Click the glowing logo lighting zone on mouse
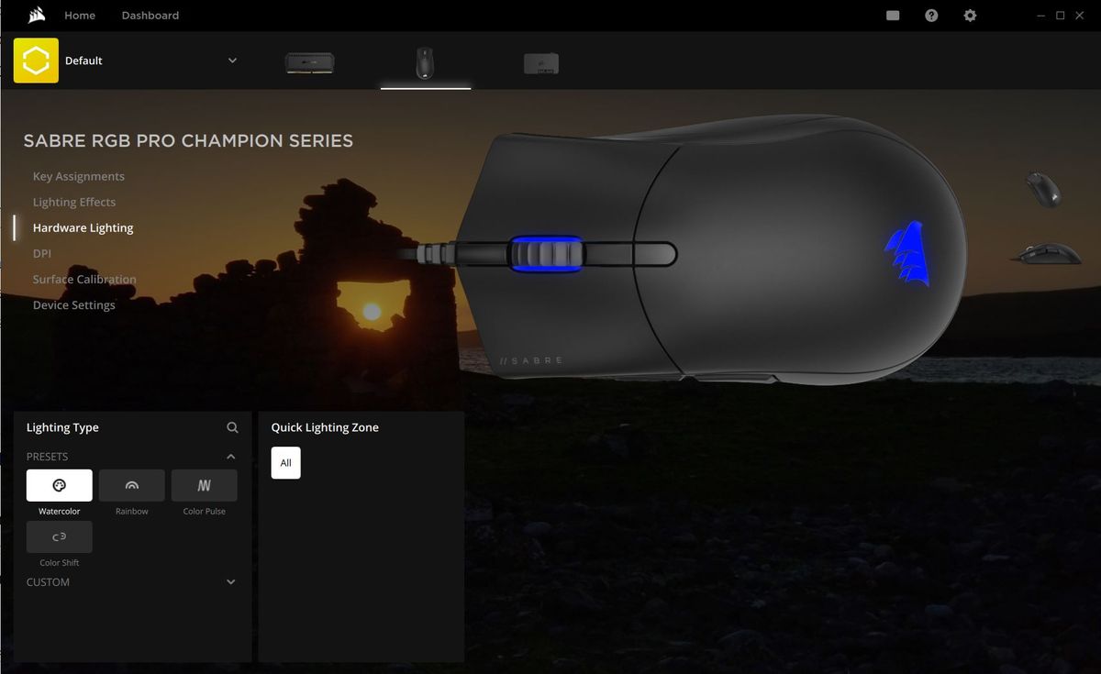 (x=908, y=254)
